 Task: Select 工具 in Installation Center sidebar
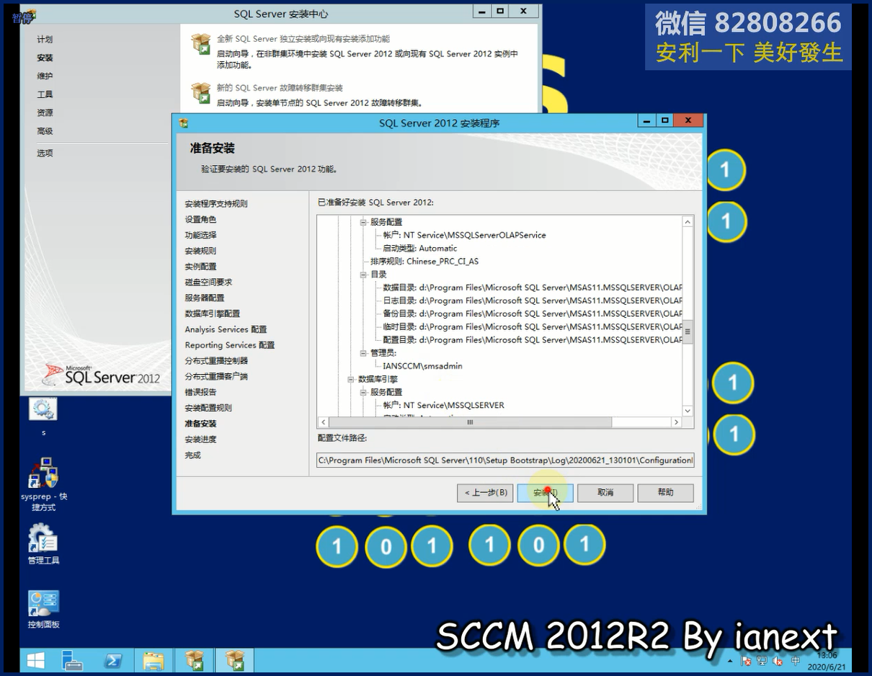click(x=45, y=94)
